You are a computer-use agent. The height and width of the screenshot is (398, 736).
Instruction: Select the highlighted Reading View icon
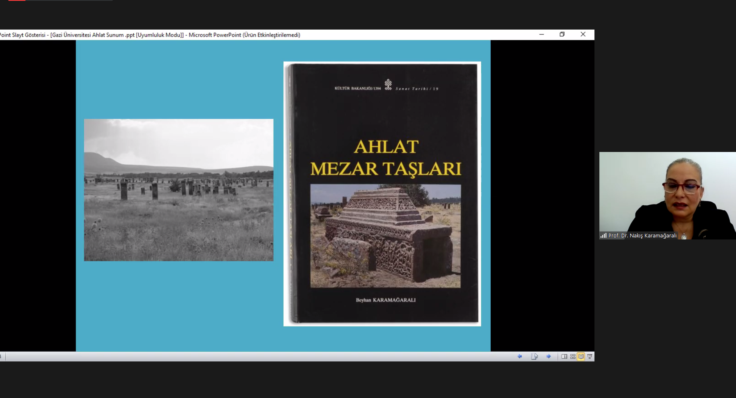point(581,357)
